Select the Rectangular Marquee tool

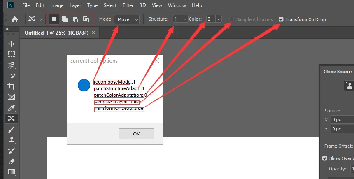[x=12, y=54]
